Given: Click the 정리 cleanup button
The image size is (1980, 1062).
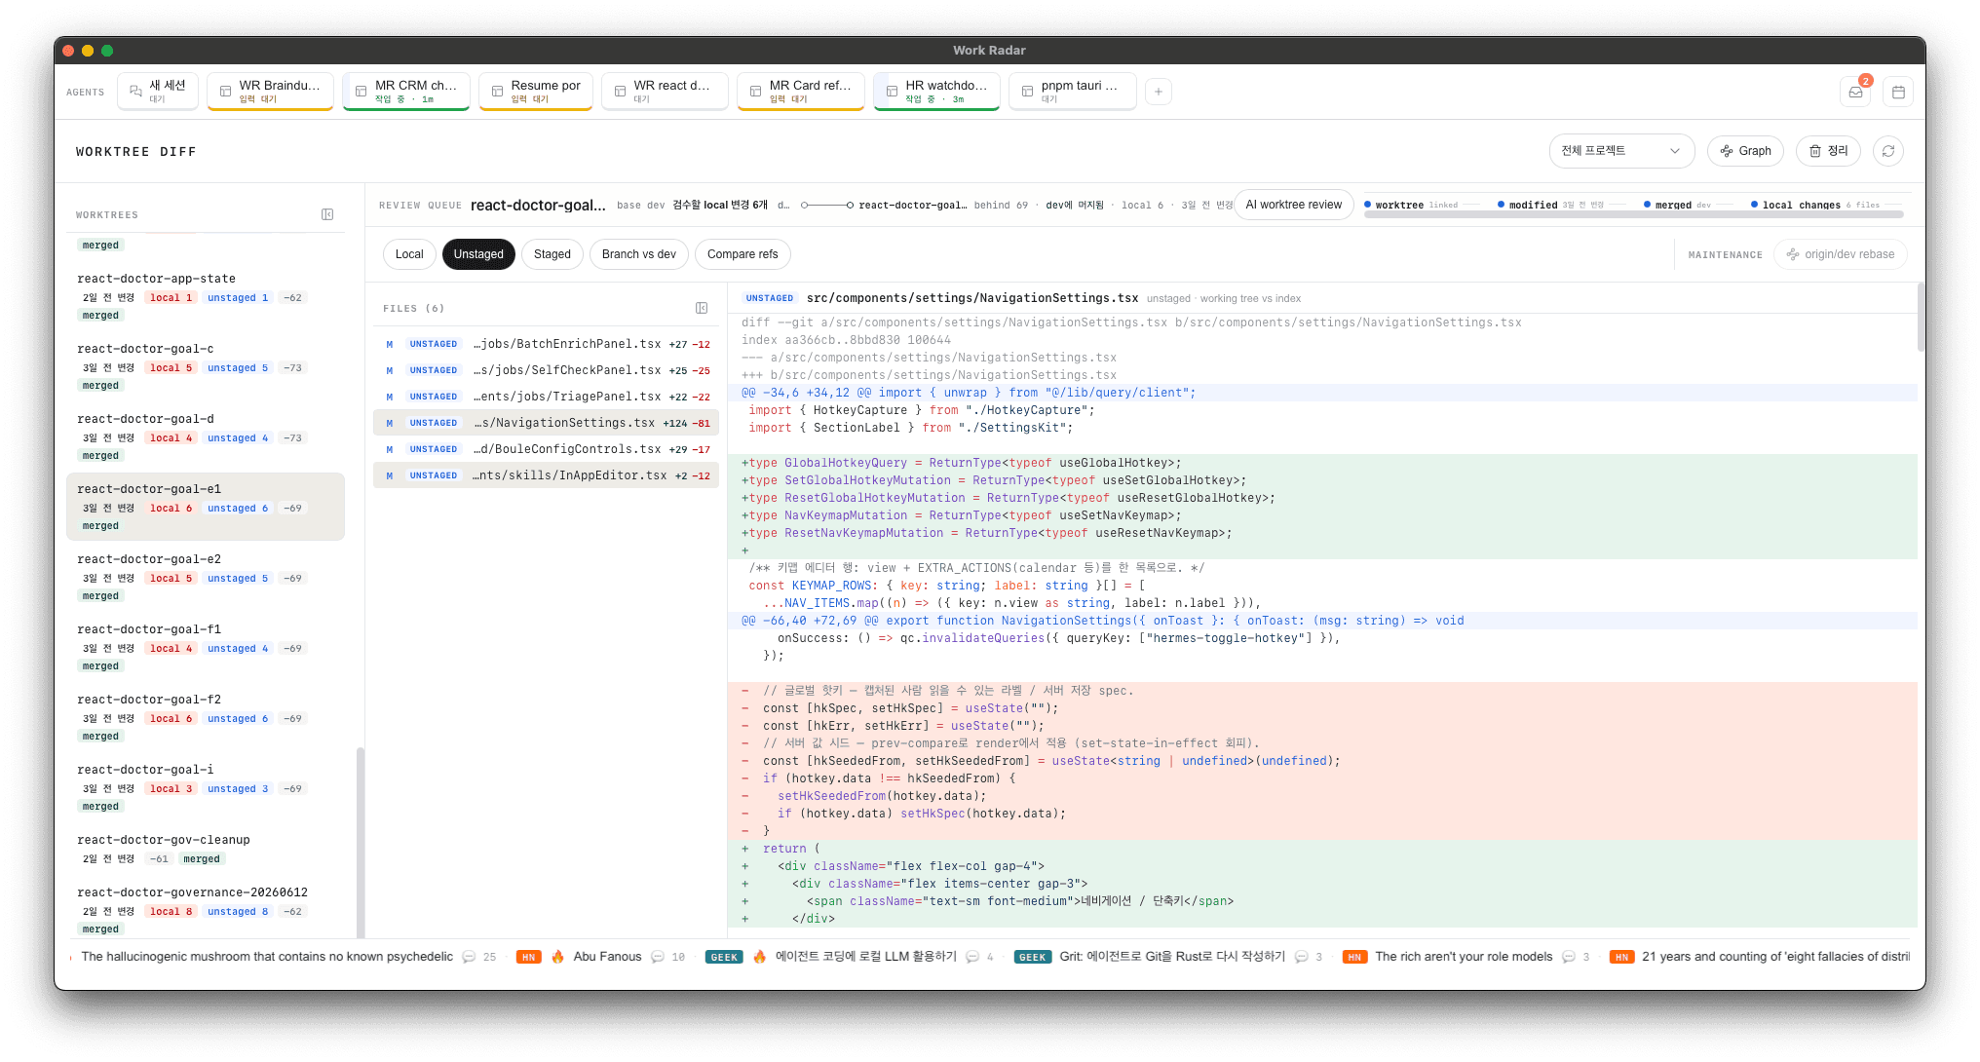Looking at the screenshot, I should 1829,151.
